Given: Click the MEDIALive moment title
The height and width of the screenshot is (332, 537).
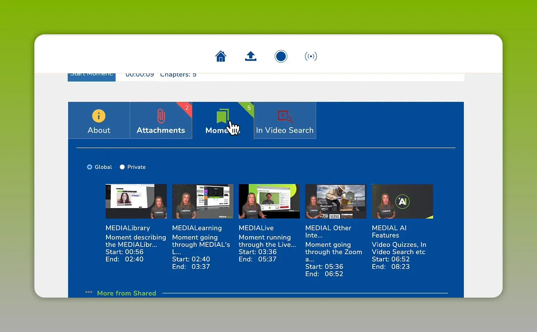Looking at the screenshot, I should [256, 228].
